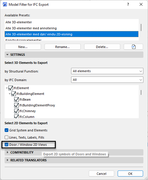148x180 pixels.
Task: Open the IFC Domain dropdown
Action: [x=107, y=80]
